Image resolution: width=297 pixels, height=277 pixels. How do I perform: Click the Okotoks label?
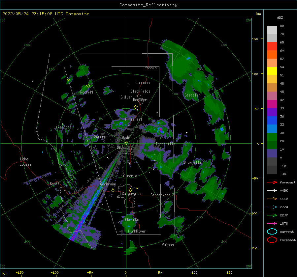pos(132,220)
